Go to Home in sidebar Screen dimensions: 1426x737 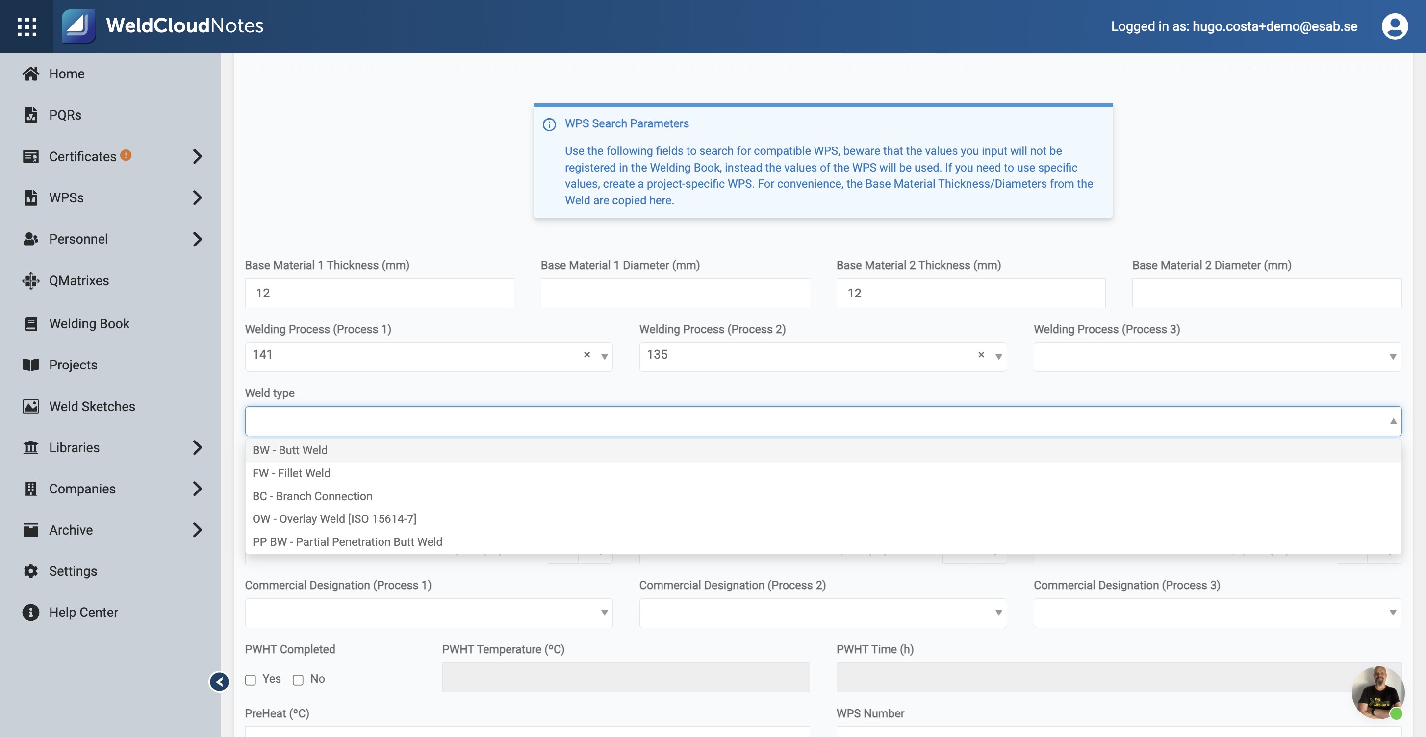pos(66,74)
